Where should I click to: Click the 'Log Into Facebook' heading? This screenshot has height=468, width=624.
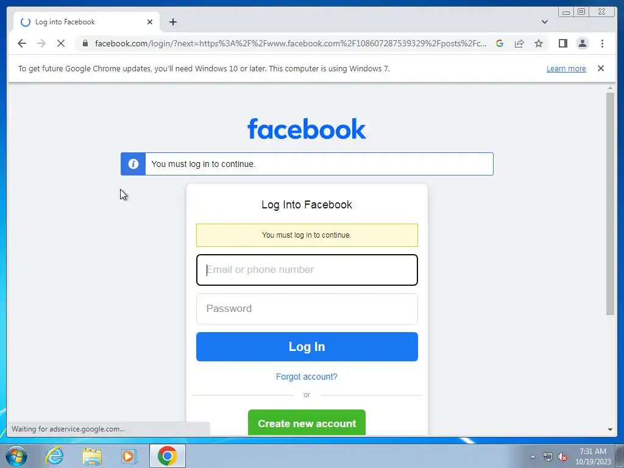(x=307, y=205)
